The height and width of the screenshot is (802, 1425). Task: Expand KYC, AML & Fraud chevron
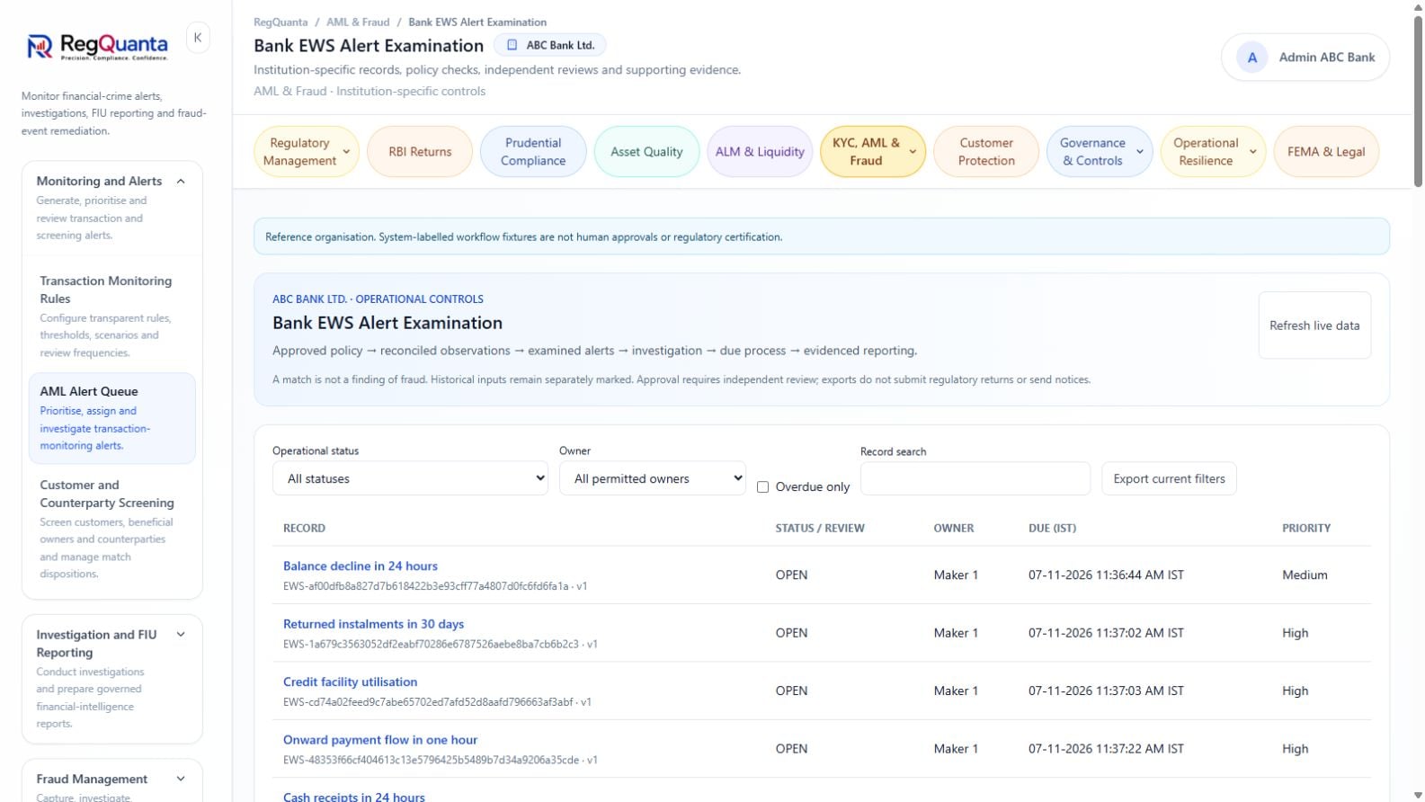coord(913,152)
